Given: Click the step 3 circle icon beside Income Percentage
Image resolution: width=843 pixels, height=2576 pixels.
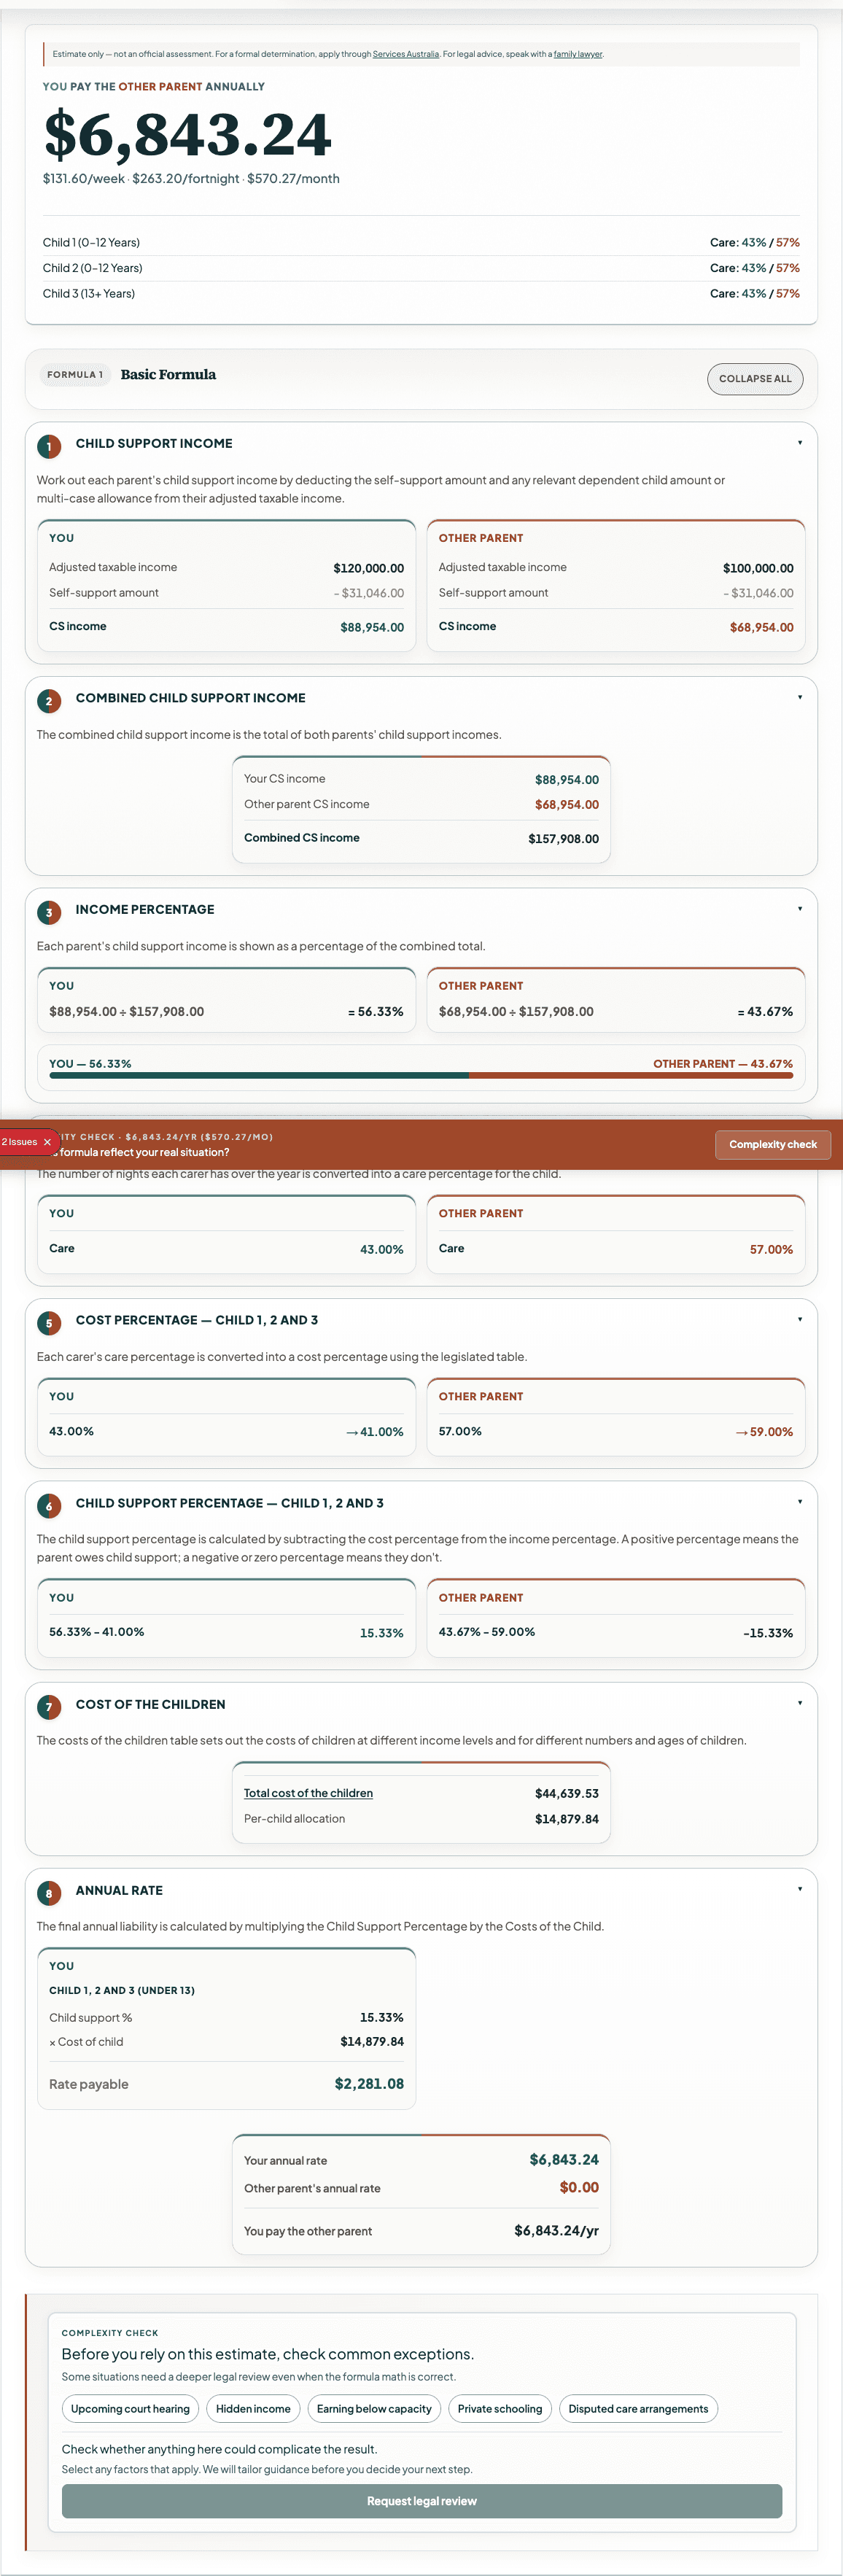Looking at the screenshot, I should click(48, 912).
